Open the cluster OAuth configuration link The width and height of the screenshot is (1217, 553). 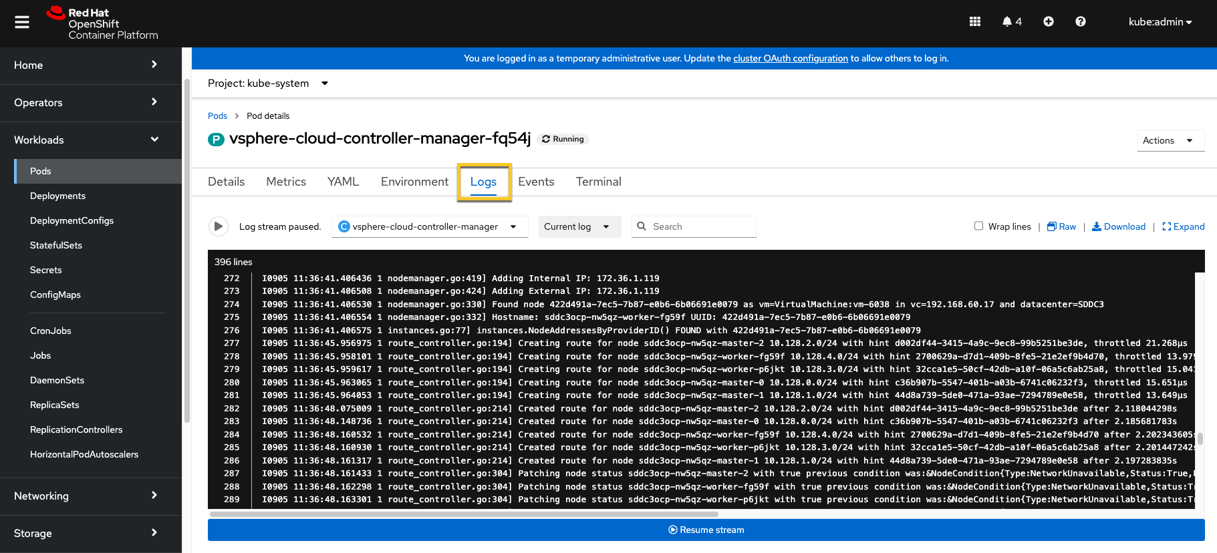click(791, 58)
